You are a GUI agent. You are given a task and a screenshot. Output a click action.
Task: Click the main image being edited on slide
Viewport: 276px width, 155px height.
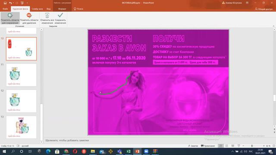point(158,82)
